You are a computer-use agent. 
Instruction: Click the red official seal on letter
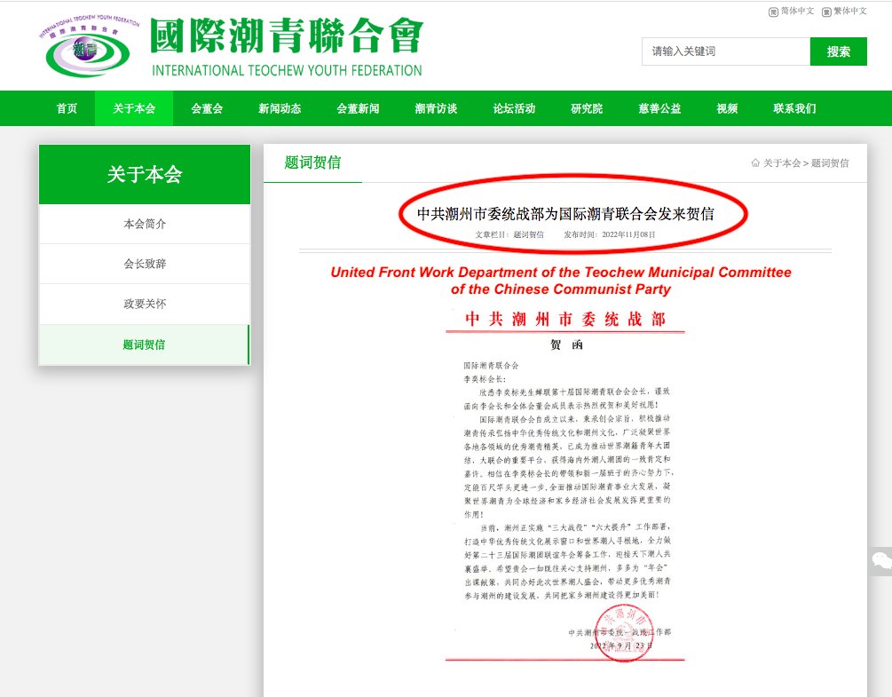624,633
